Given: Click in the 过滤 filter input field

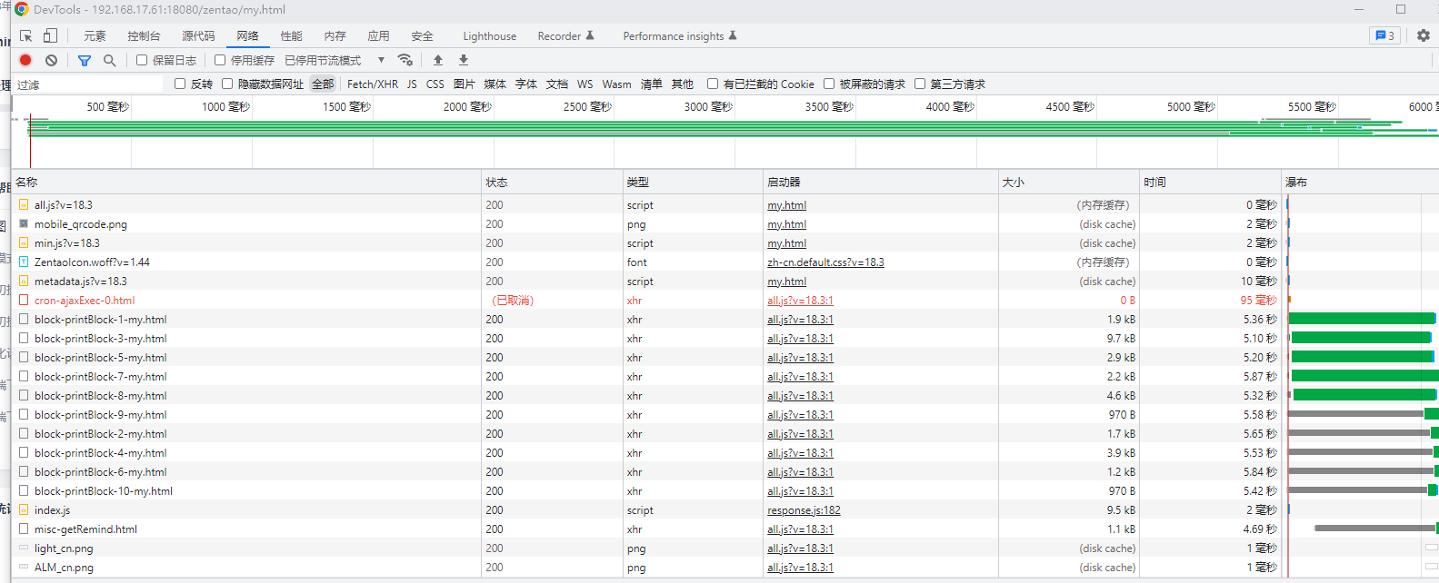Looking at the screenshot, I should tap(91, 84).
